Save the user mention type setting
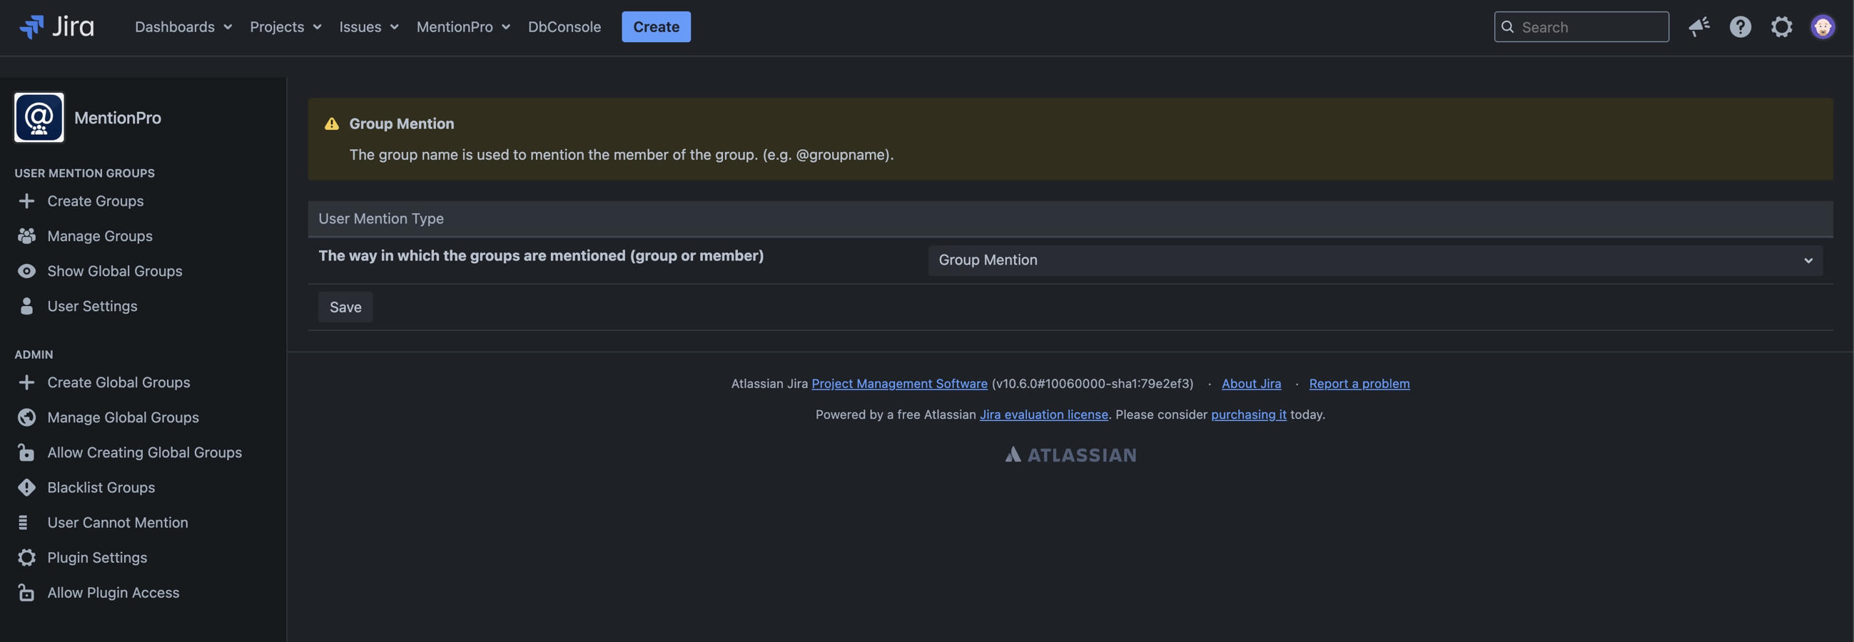Image resolution: width=1854 pixels, height=642 pixels. pyautogui.click(x=345, y=307)
